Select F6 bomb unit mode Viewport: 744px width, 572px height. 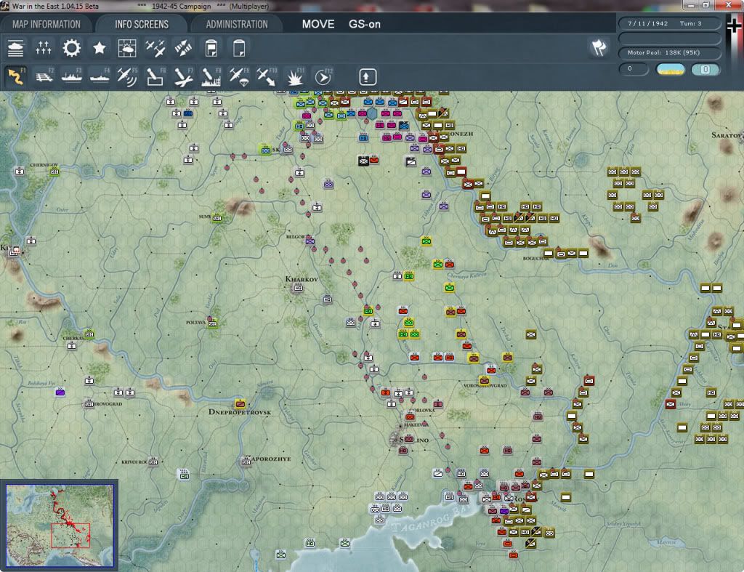coord(155,76)
